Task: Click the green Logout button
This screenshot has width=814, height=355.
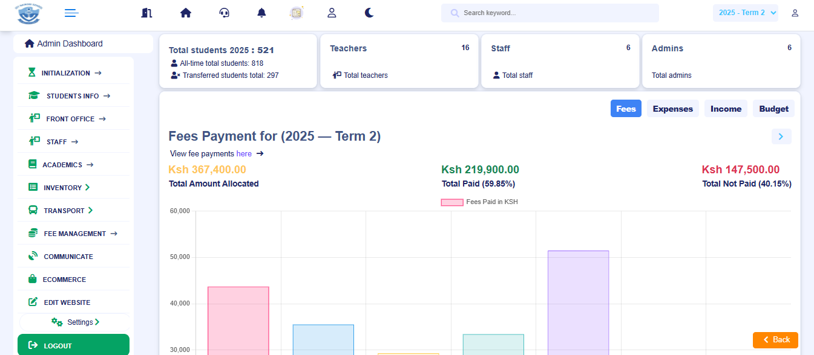Action: [73, 345]
